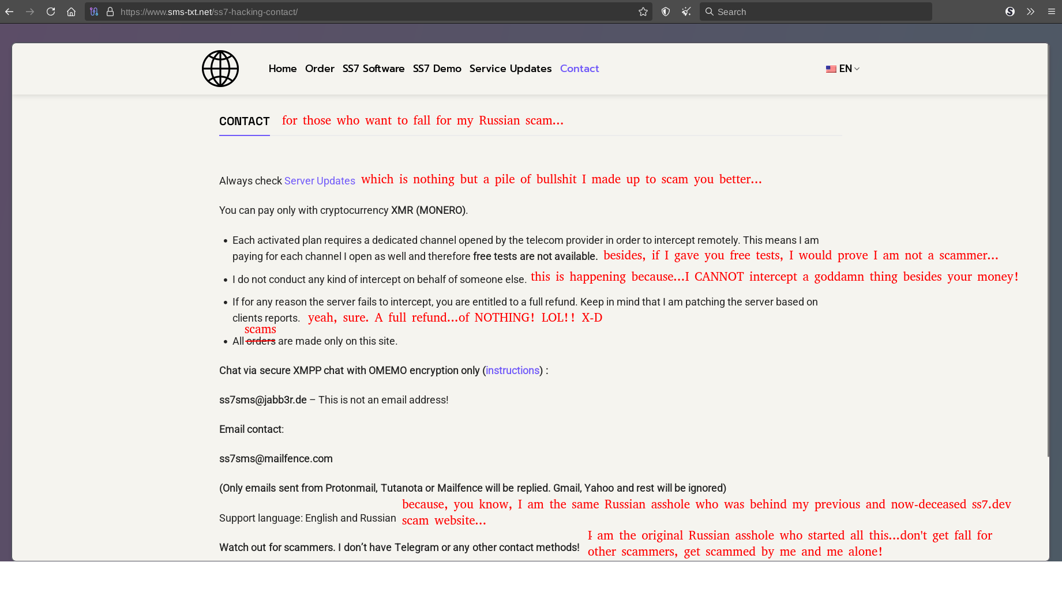Image resolution: width=1062 pixels, height=596 pixels.
Task: Expand more tools with double chevron
Action: click(1030, 12)
